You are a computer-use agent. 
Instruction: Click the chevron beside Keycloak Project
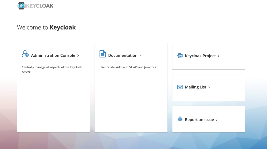coord(219,56)
